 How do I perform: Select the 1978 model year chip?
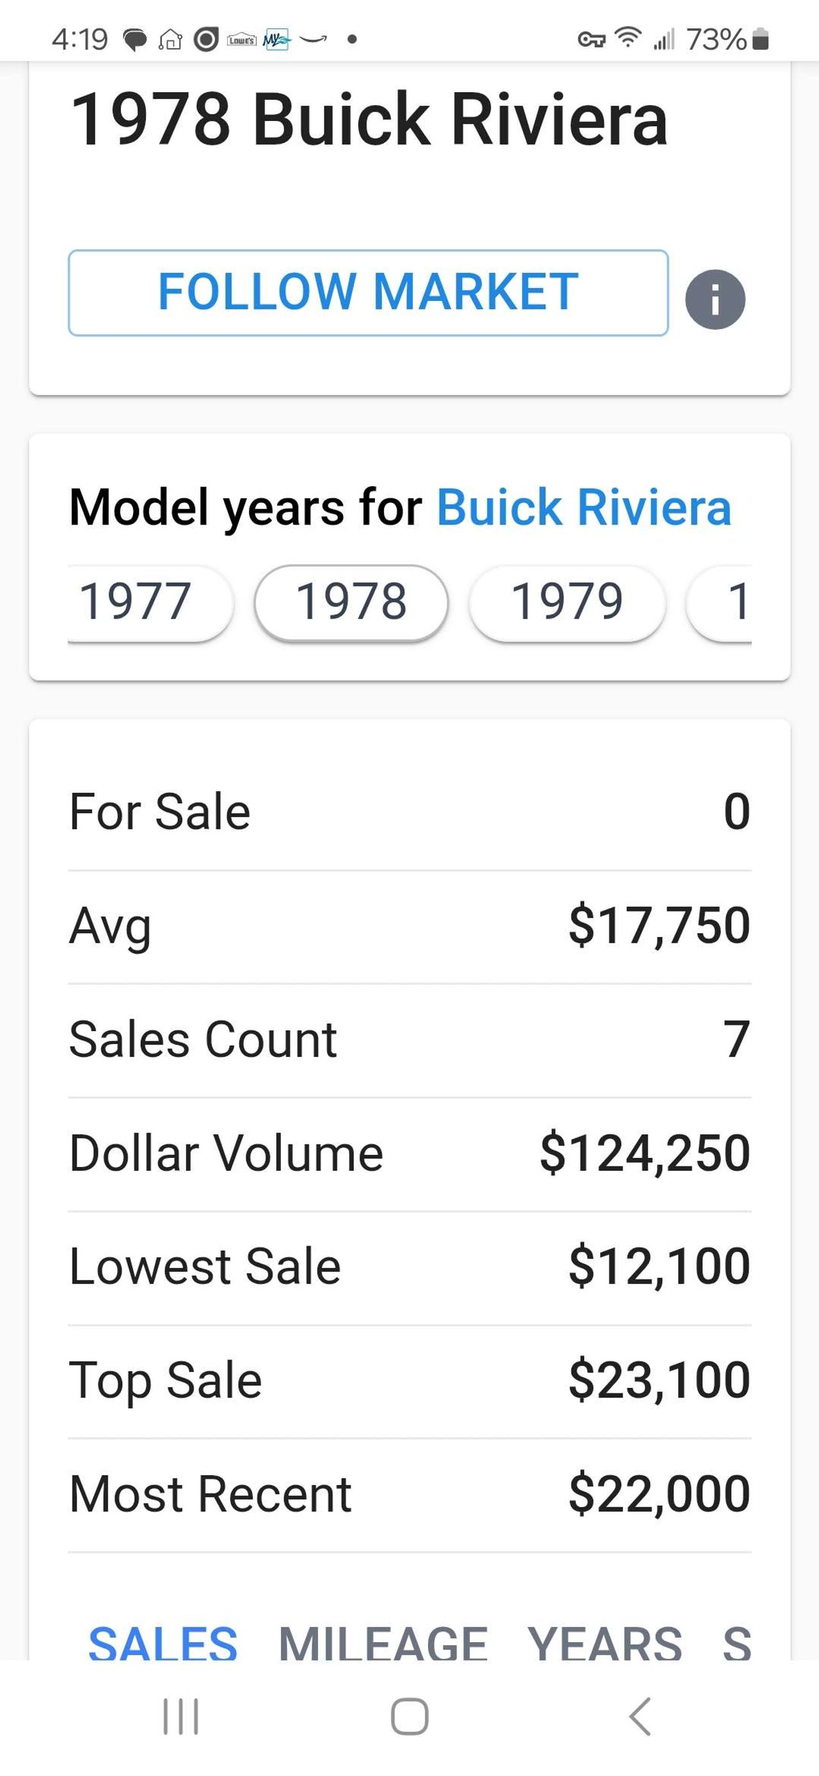click(351, 601)
